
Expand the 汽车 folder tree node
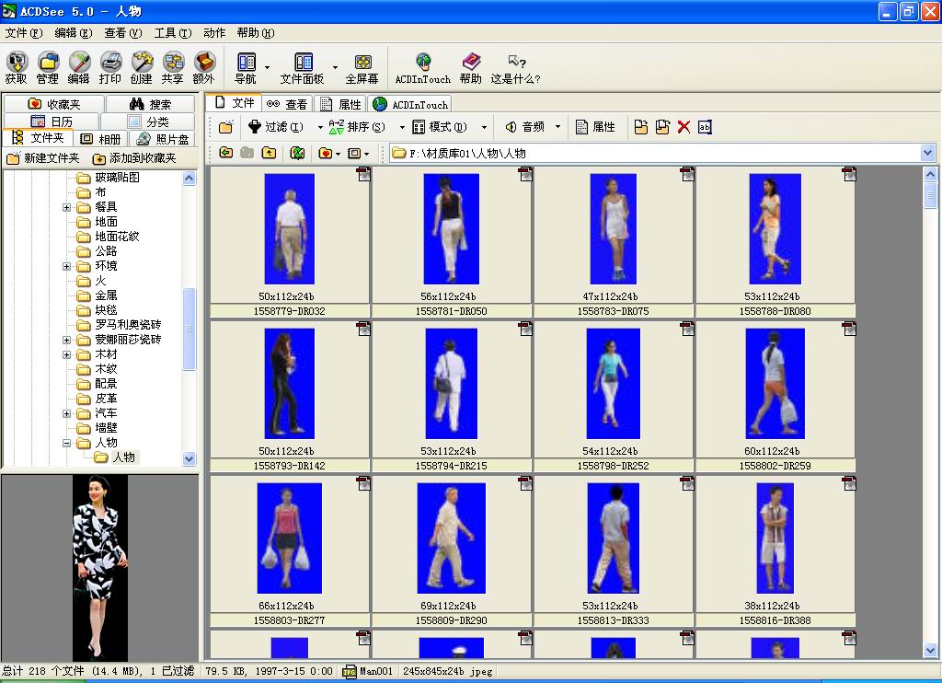tap(67, 413)
